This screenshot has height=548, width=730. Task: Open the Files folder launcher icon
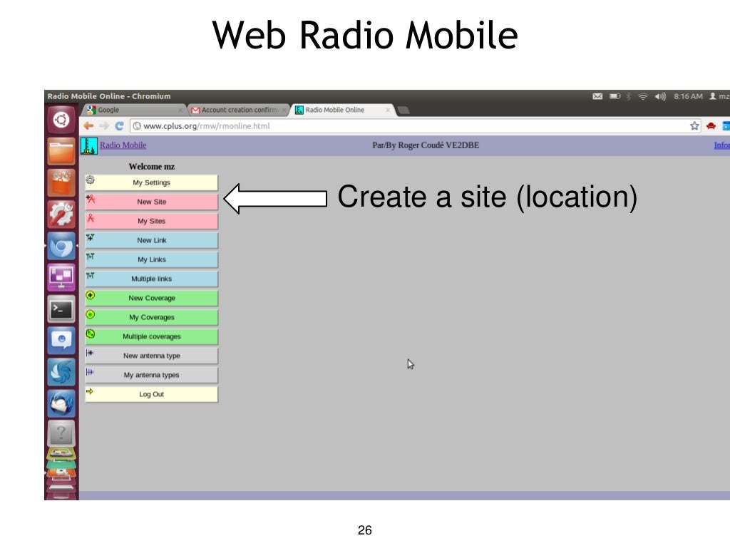point(61,151)
